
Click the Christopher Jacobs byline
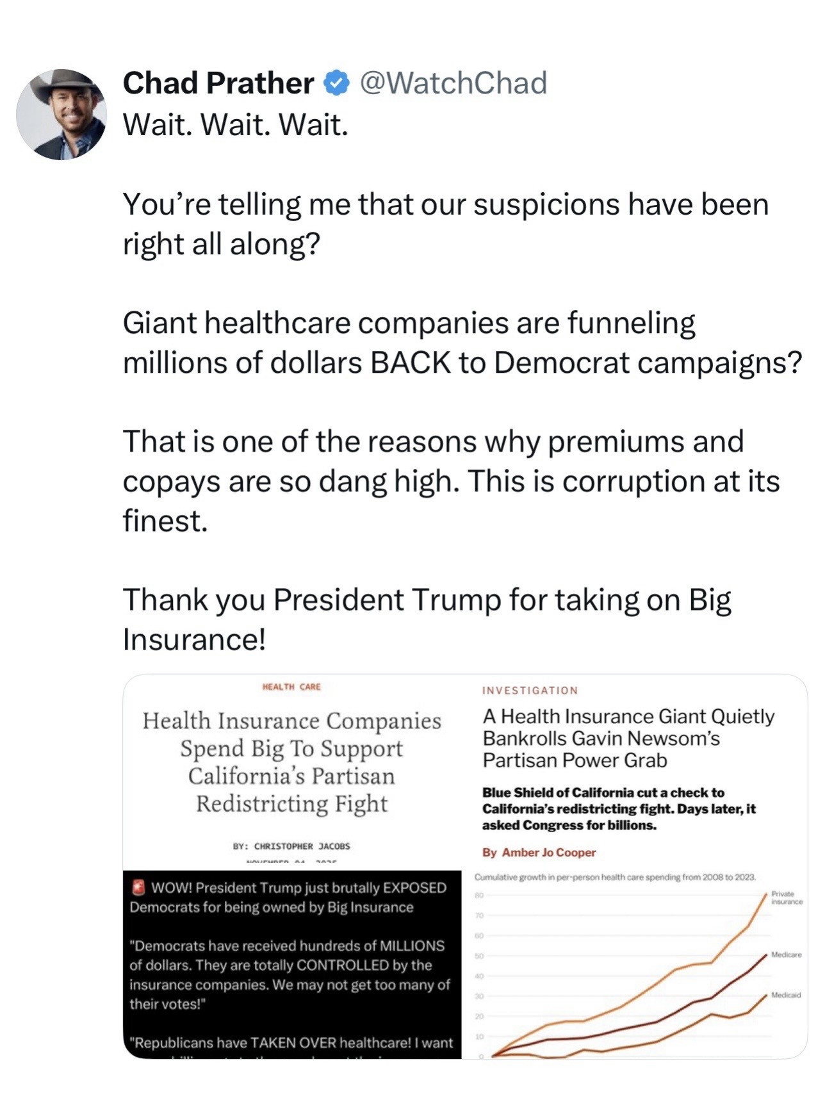pyautogui.click(x=291, y=846)
